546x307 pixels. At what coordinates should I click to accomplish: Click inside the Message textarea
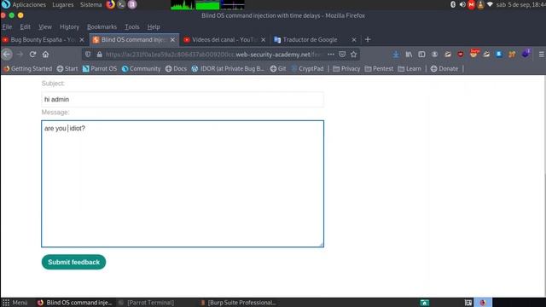click(x=183, y=184)
